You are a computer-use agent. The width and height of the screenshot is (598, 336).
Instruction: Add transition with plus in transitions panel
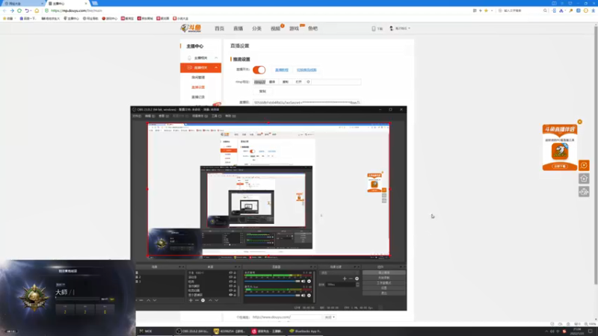[345, 279]
